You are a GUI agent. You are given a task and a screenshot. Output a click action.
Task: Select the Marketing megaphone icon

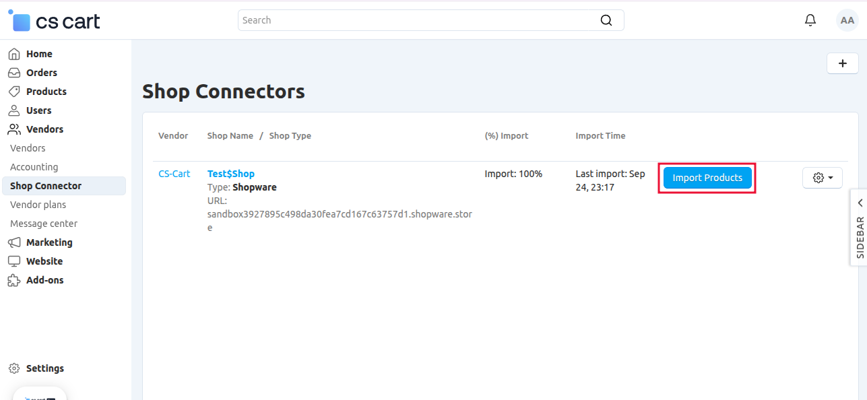tap(13, 242)
